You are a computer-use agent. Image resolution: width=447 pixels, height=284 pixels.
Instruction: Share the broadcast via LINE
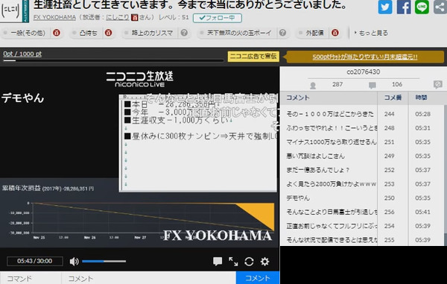(x=422, y=7)
